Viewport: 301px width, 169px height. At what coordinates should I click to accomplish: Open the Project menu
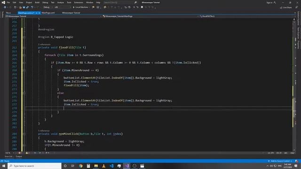click(29, 2)
